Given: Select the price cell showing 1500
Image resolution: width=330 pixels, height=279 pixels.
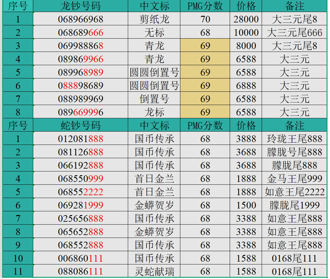Looking at the screenshot, I should point(246,205).
